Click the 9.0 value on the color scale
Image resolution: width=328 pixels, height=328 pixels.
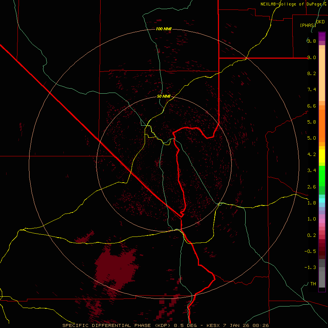tap(312, 57)
